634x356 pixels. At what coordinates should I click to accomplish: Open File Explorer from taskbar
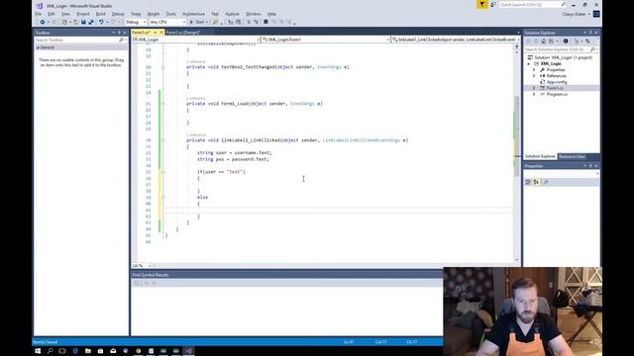click(x=88, y=351)
